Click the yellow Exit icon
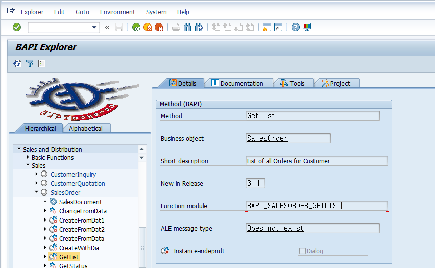435x268 pixels. tap(148, 27)
